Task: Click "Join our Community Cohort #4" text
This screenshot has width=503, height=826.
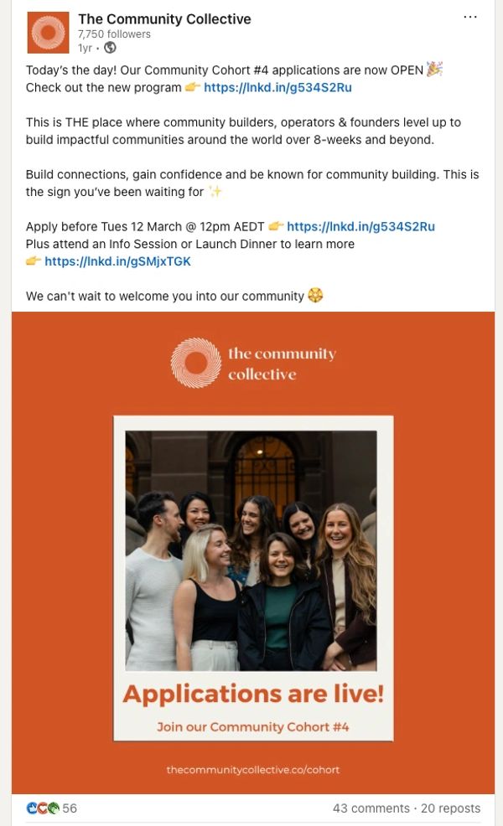Action: 252,726
